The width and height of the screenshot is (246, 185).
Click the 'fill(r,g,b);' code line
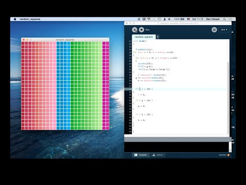click(x=145, y=66)
